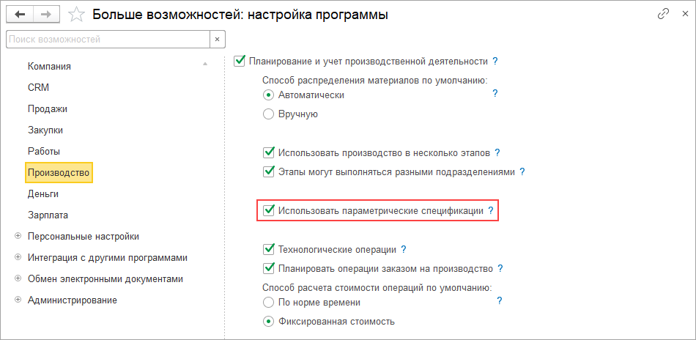The image size is (696, 340).
Task: Choose По норме времени cost calculation
Action: (269, 302)
